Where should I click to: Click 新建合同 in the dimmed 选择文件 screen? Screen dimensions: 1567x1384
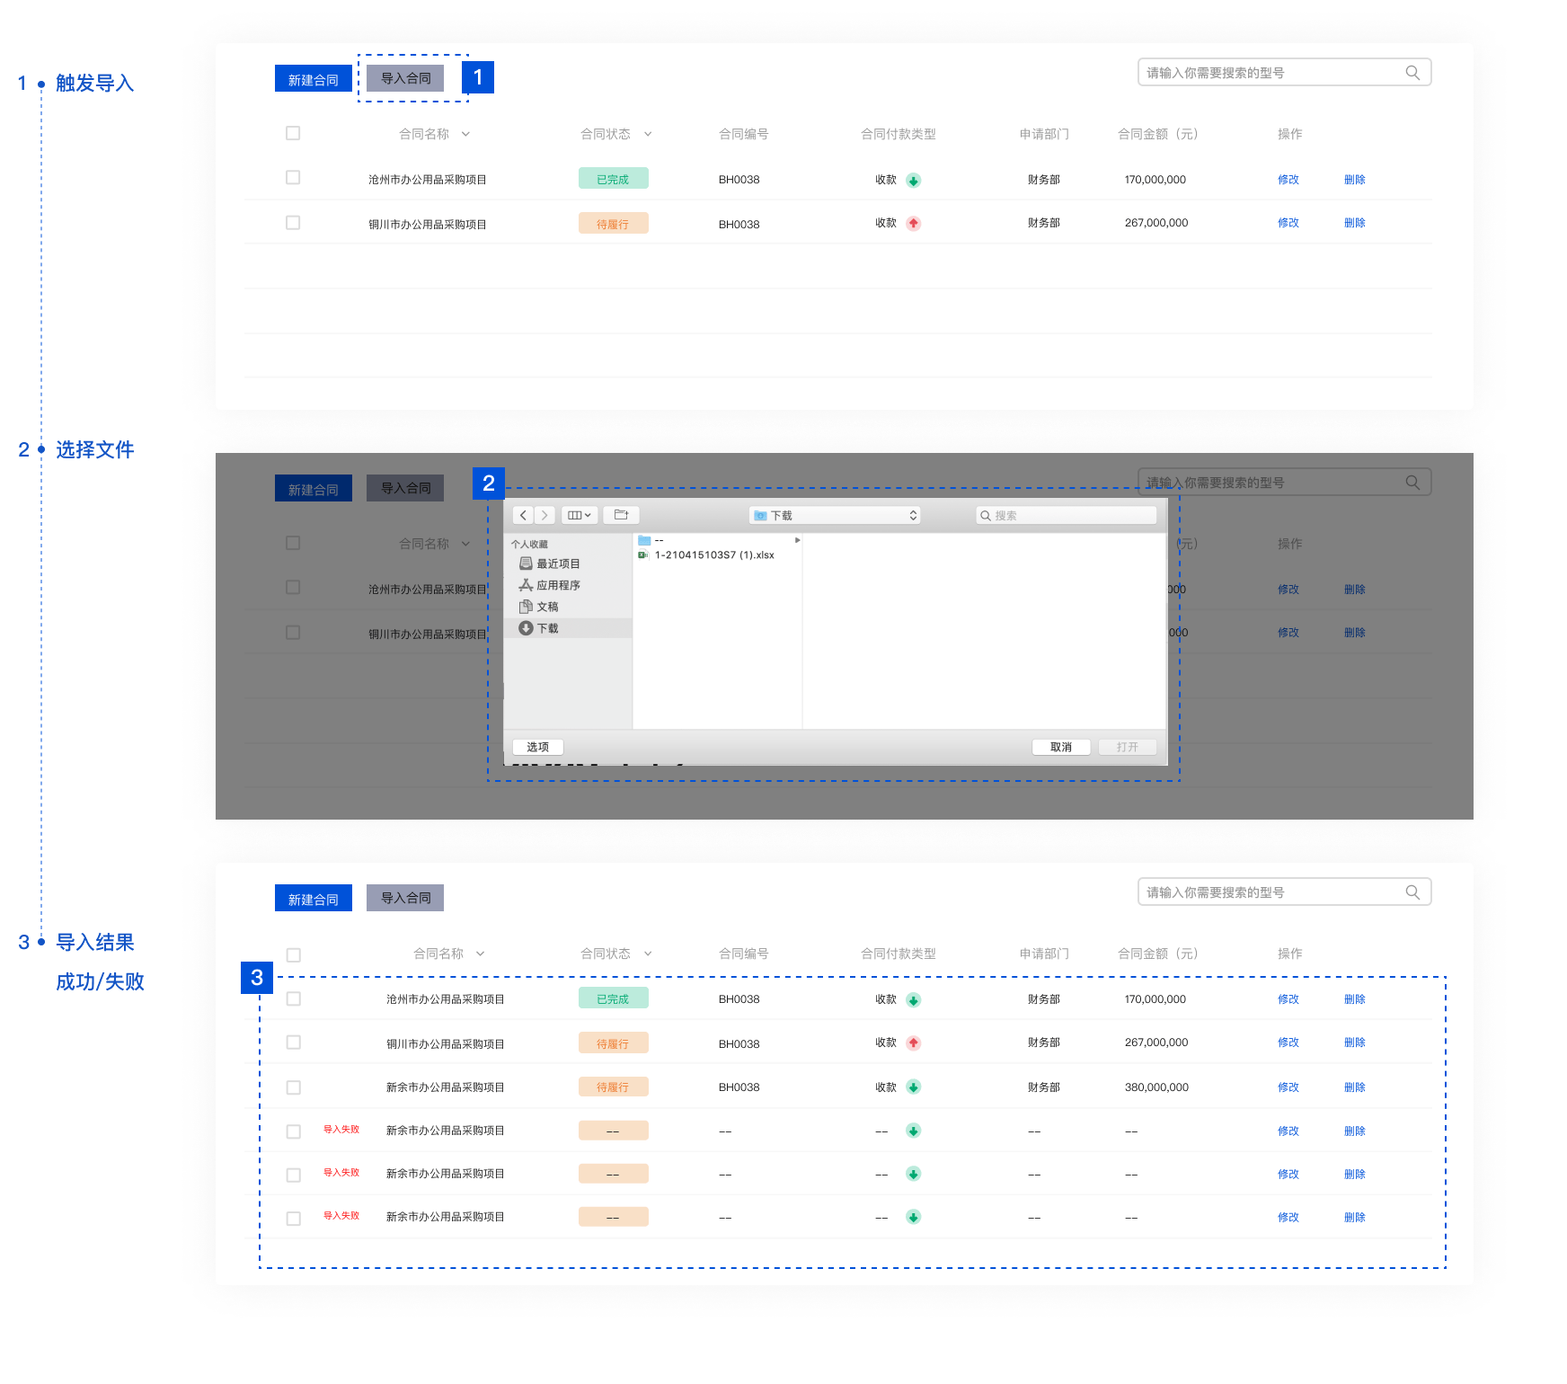pos(313,489)
